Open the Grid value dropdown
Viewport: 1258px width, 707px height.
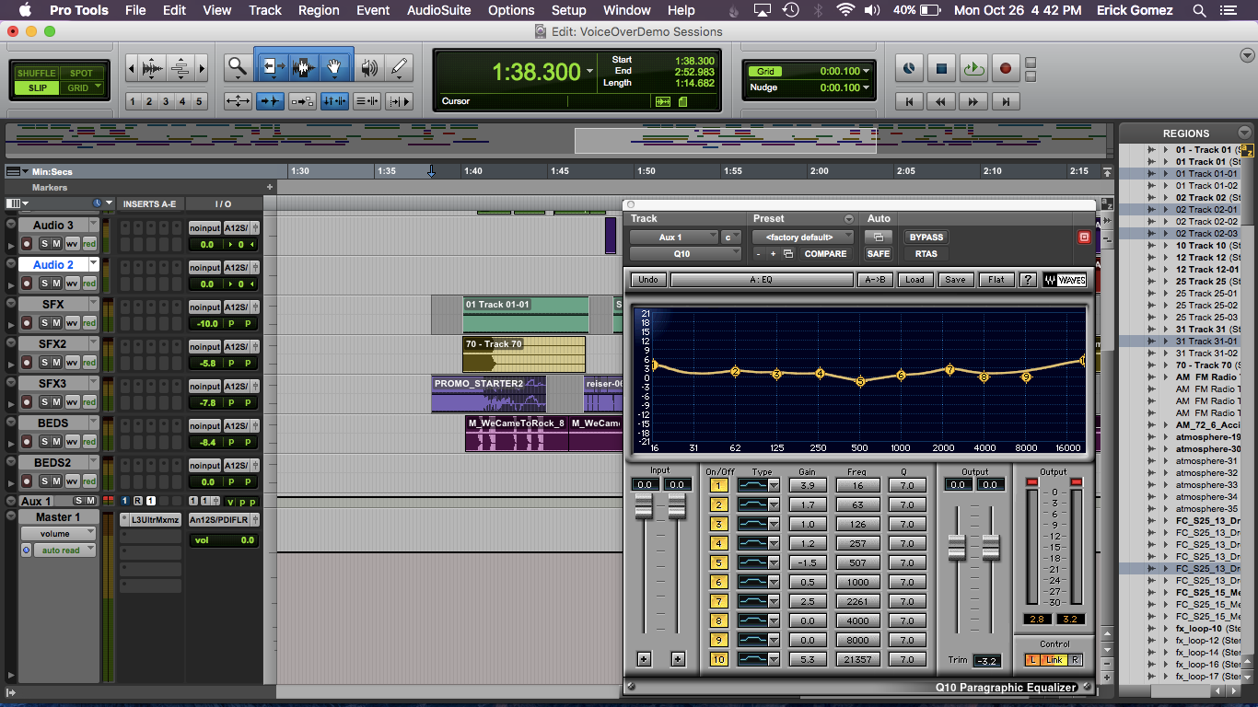[867, 71]
